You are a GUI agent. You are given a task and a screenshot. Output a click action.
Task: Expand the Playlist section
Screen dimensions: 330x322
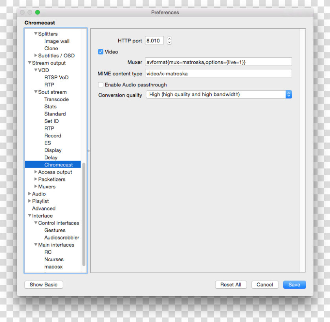(x=30, y=201)
